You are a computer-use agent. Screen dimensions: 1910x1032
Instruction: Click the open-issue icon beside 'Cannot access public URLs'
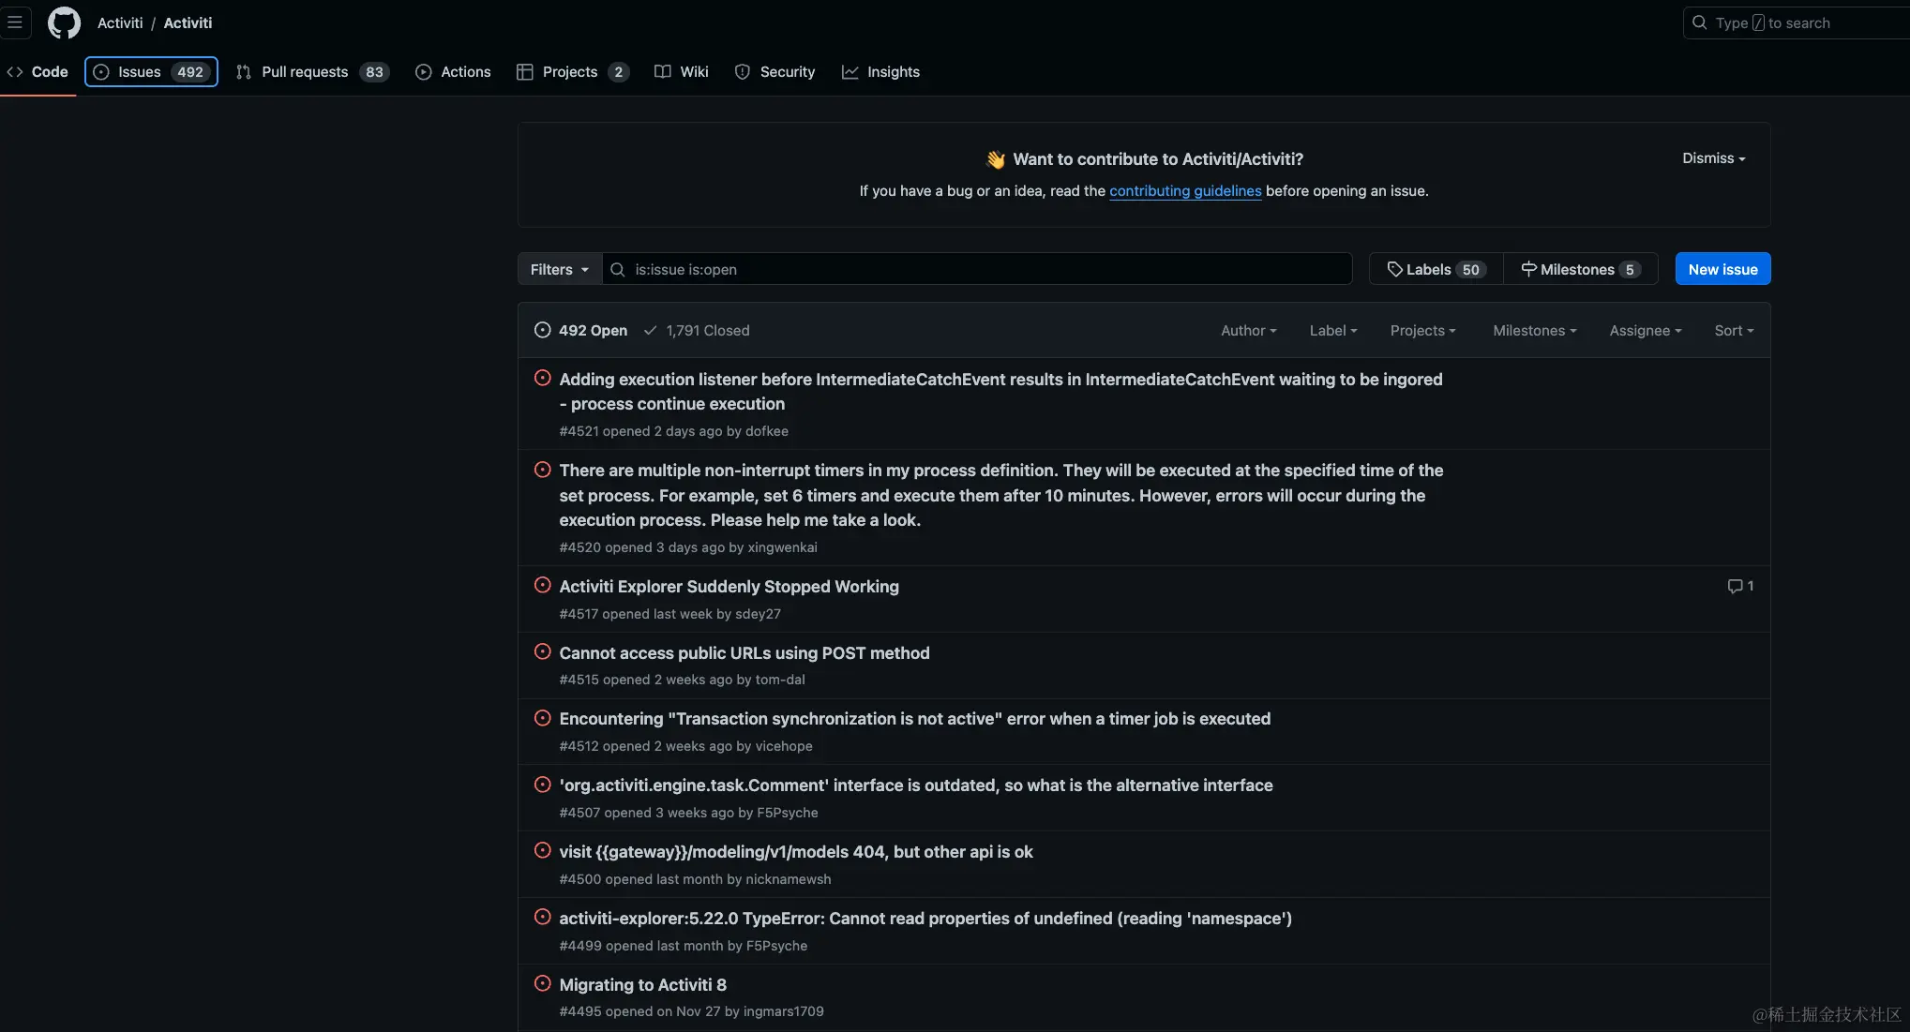coord(542,651)
